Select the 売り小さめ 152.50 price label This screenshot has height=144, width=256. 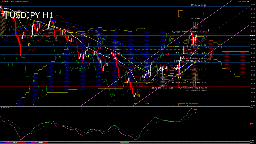click(x=198, y=18)
